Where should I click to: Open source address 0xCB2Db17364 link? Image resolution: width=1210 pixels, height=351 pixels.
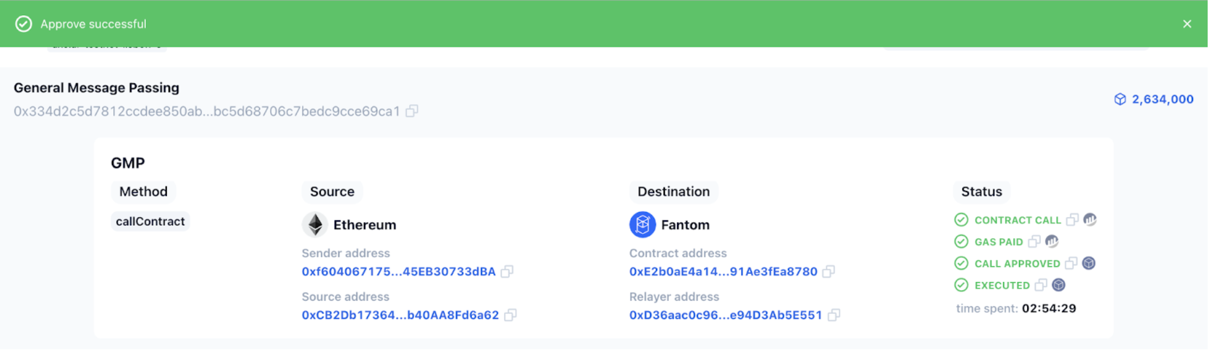[400, 315]
